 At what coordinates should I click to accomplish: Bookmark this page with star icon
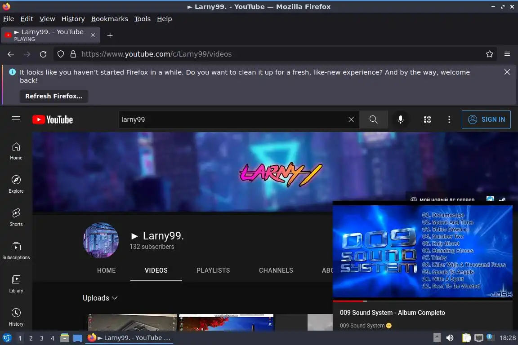click(490, 54)
